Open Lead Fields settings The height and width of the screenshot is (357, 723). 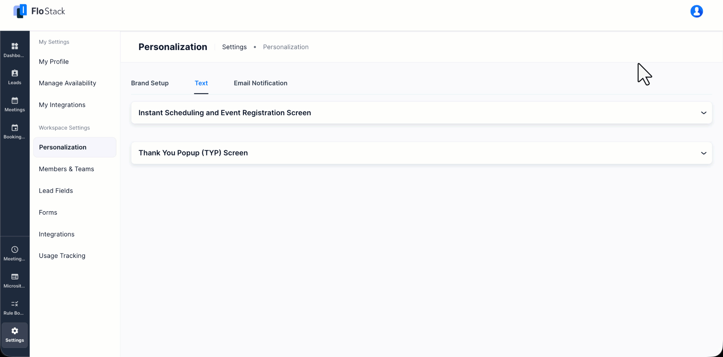[x=56, y=191]
